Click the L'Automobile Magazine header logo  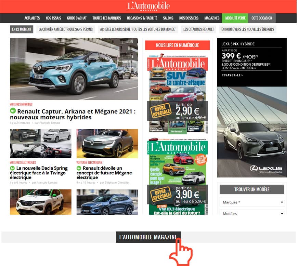coord(148,6)
